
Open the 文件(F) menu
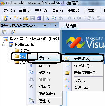point(9,10)
